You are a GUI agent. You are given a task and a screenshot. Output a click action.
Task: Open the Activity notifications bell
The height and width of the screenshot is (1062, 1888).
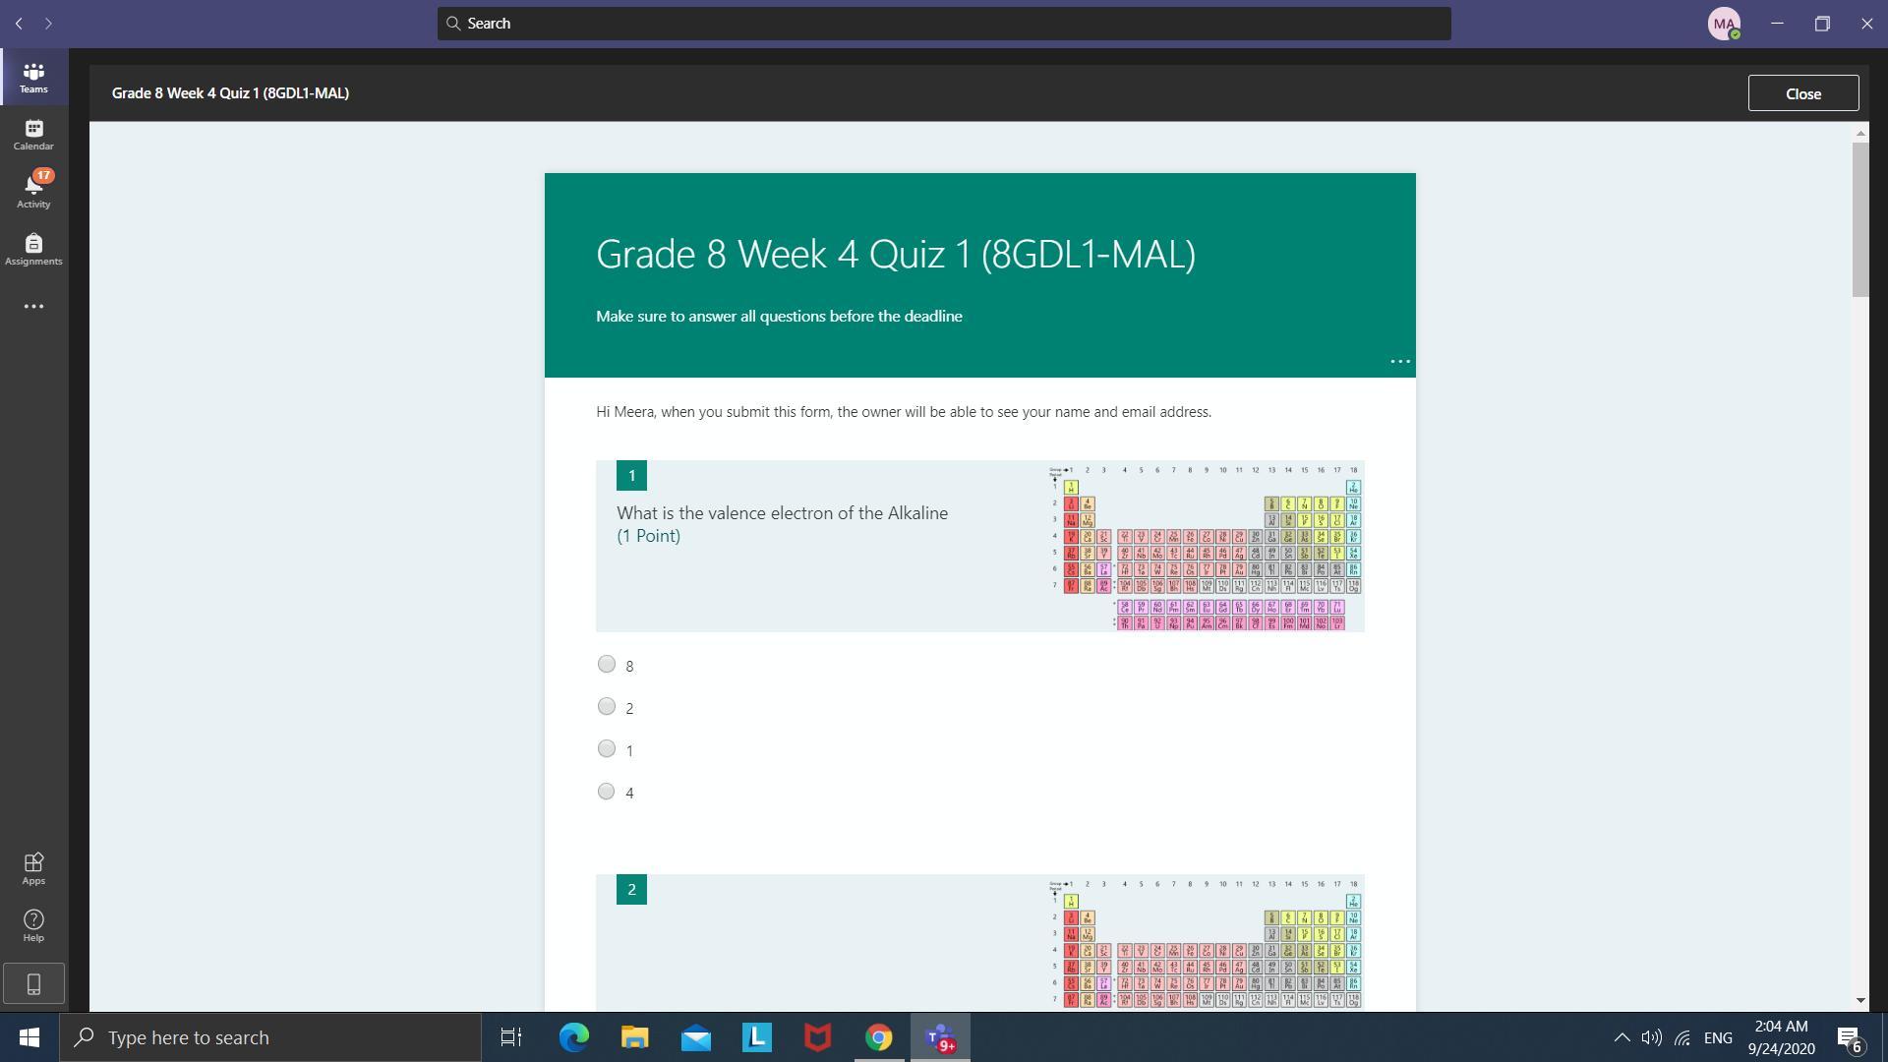[33, 191]
